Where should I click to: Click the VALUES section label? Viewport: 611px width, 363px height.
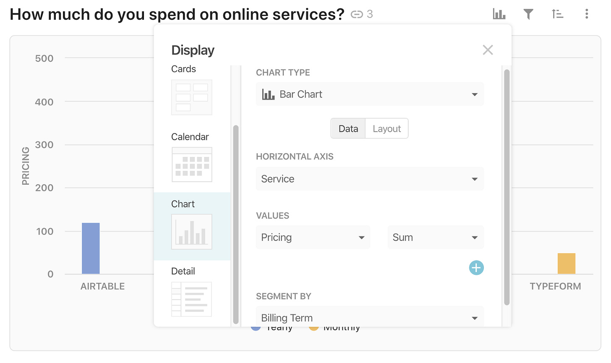coord(273,216)
